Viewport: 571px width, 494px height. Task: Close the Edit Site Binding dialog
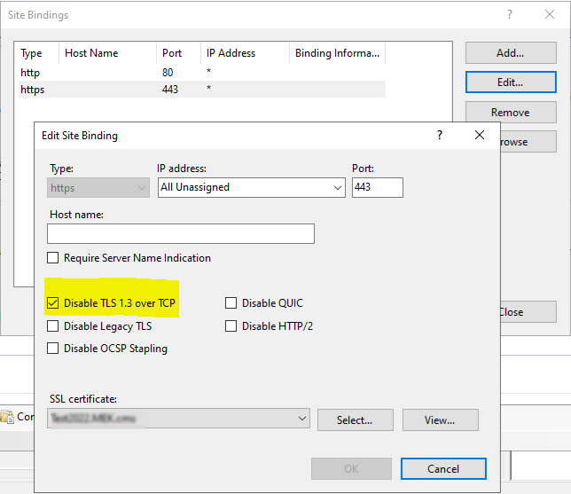pos(480,135)
